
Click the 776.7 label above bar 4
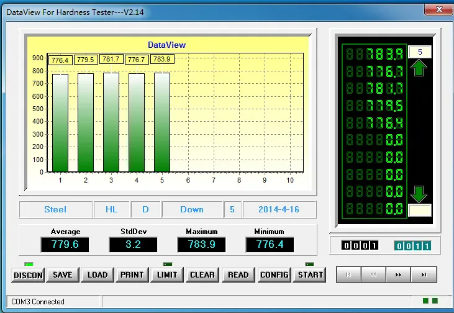(x=137, y=60)
